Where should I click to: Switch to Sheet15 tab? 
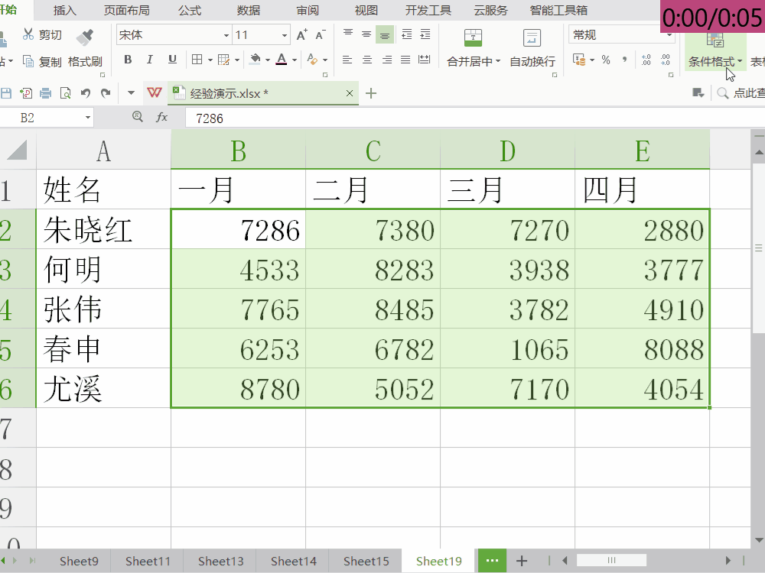(366, 561)
